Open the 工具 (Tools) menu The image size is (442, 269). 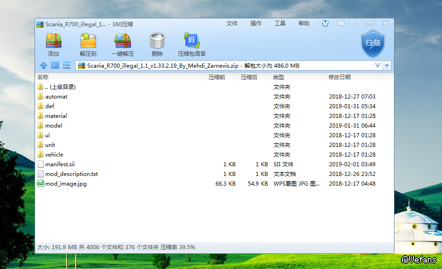(x=280, y=23)
